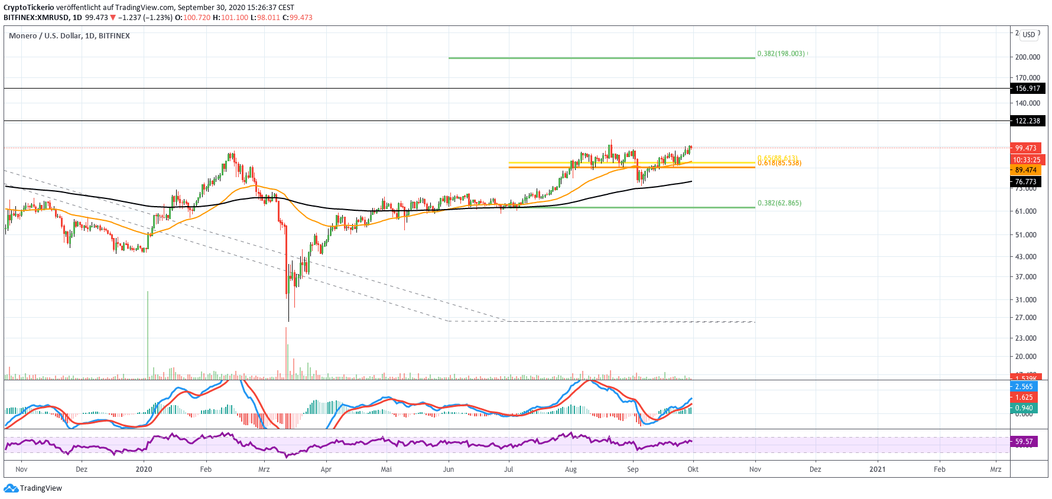Click the blue 2.565 MACD value label
The image size is (1052, 499).
[x=1024, y=387]
